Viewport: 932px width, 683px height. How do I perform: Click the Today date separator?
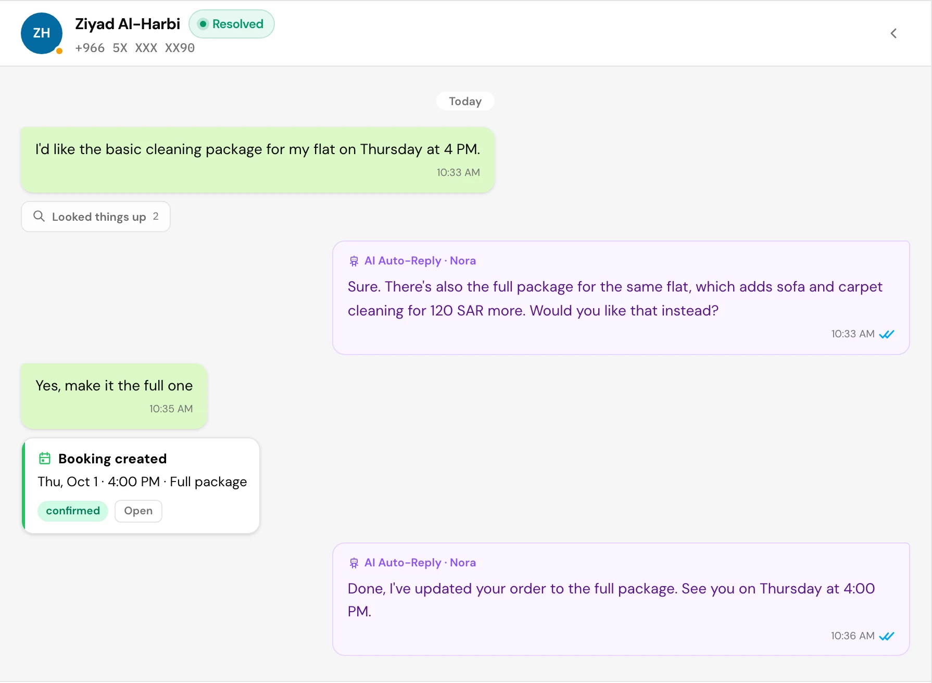[465, 101]
